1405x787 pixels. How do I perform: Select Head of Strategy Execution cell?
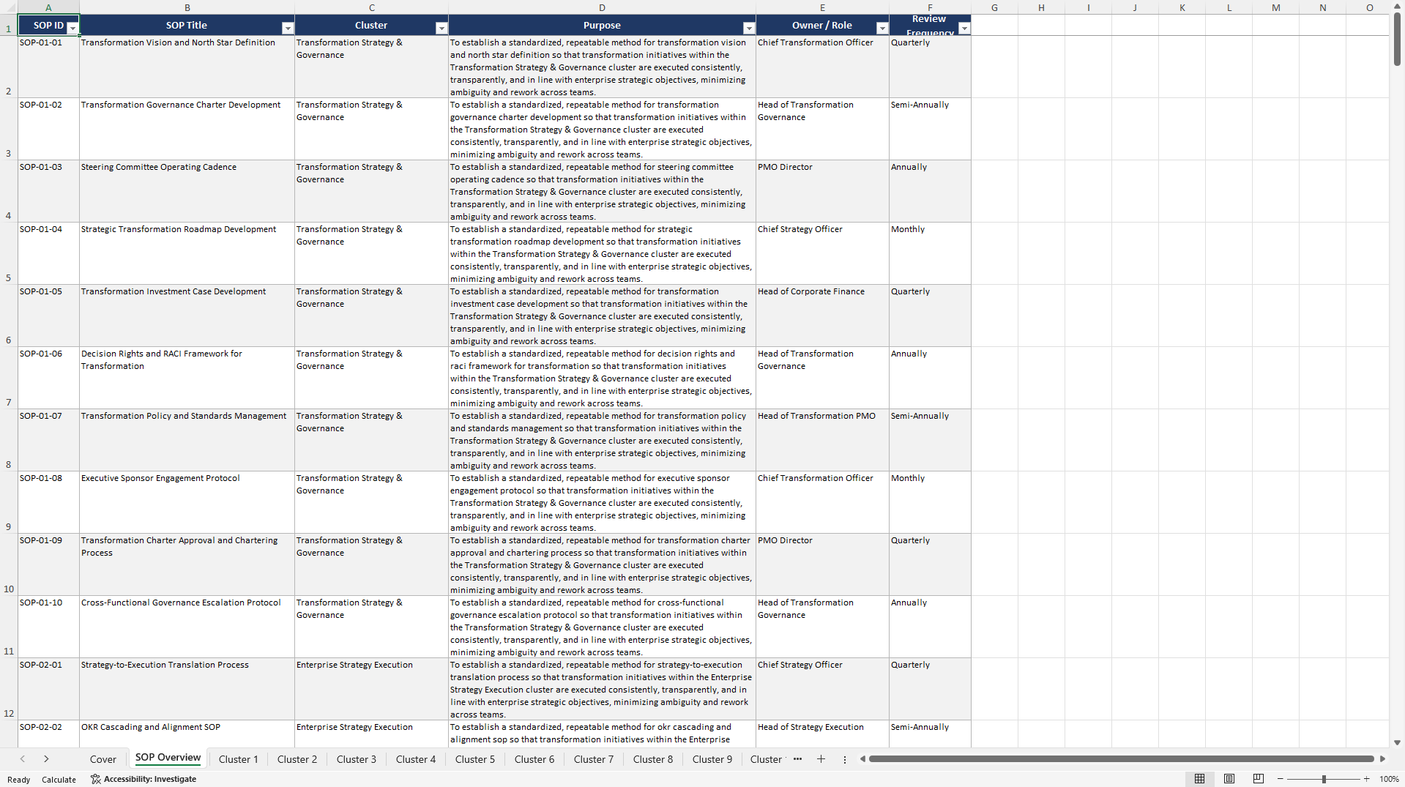(822, 733)
